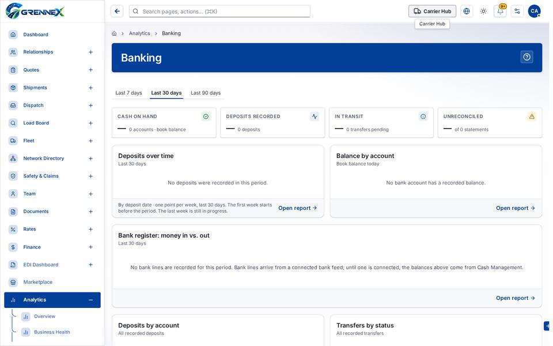
Task: Go to the home breadcrumb icon
Action: tap(114, 33)
